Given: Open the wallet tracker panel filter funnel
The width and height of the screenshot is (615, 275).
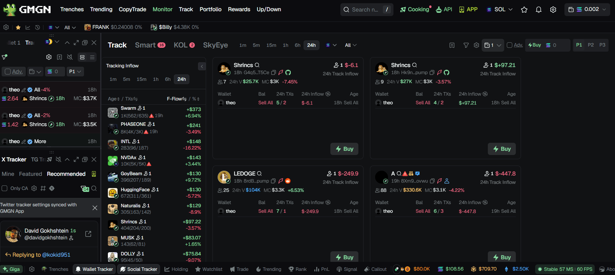Looking at the screenshot, I should coord(5,57).
